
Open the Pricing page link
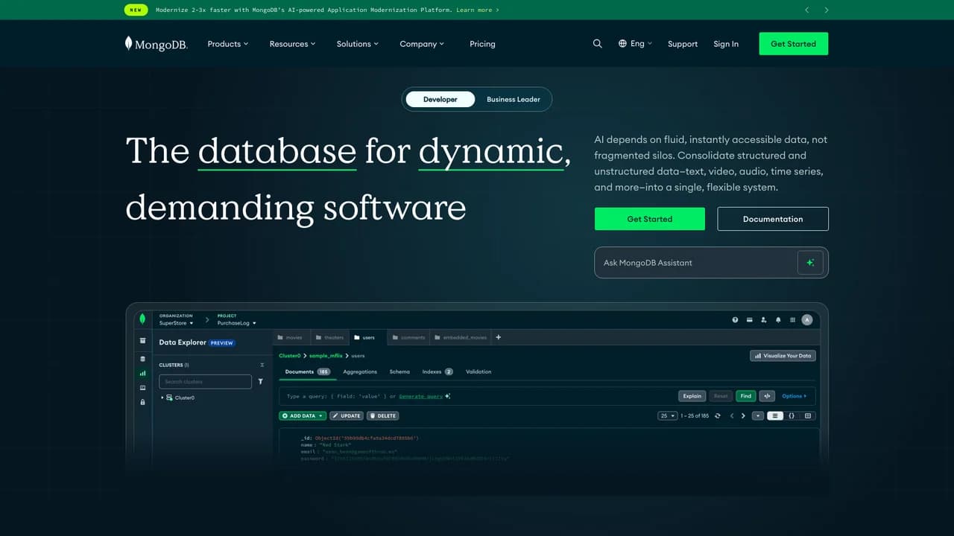click(x=482, y=44)
